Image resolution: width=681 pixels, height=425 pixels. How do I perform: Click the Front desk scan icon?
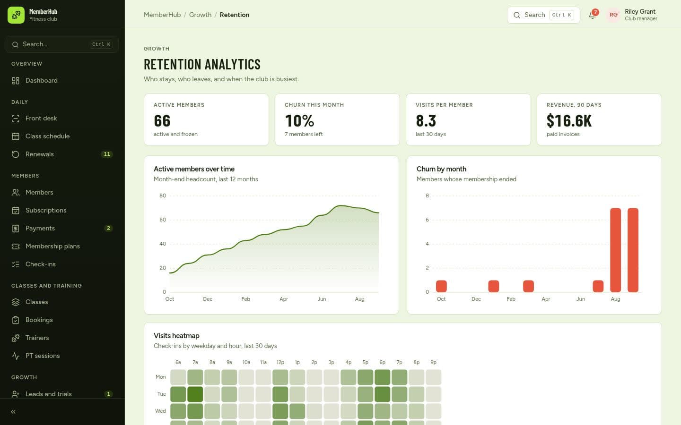(x=16, y=119)
